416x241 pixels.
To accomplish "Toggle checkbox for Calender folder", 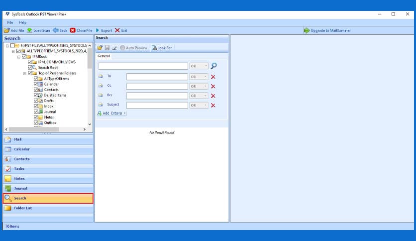I will [36, 84].
